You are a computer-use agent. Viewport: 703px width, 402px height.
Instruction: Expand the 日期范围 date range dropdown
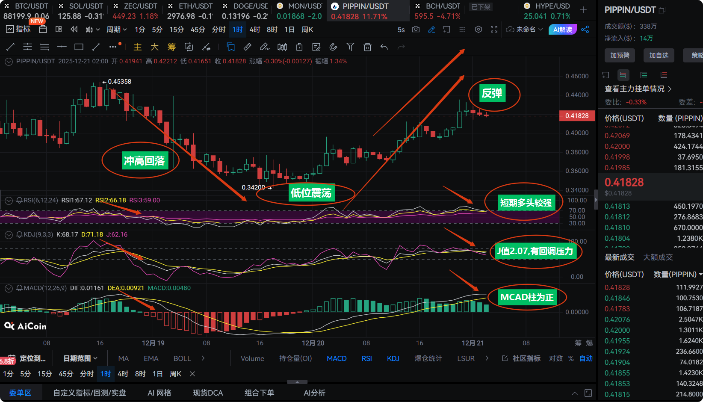click(80, 358)
